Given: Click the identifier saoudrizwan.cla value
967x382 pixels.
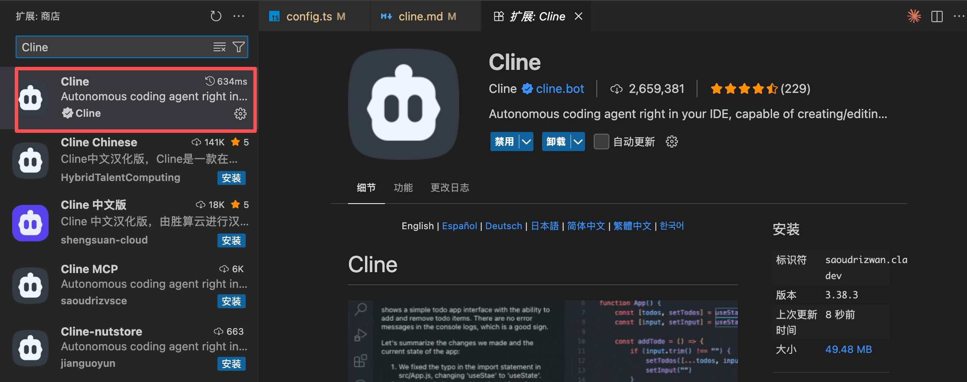Looking at the screenshot, I should 866,267.
